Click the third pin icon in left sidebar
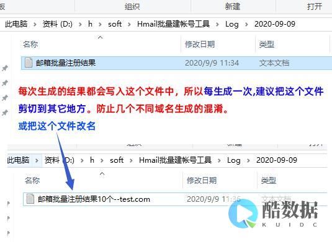 5,98
